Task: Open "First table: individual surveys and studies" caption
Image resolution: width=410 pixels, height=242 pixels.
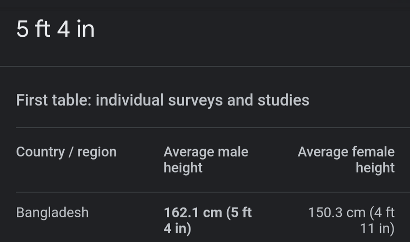Action: pos(162,100)
